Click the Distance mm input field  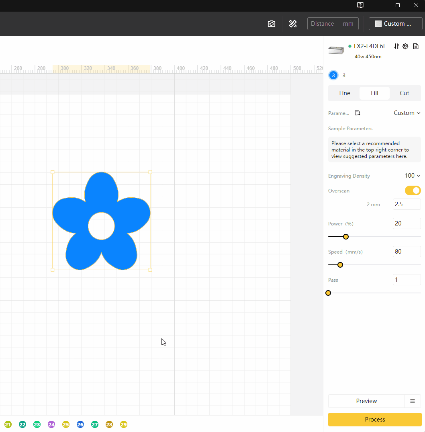[333, 24]
